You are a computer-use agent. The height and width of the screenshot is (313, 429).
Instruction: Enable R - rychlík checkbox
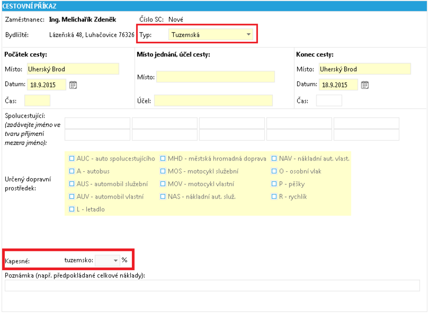[274, 196]
